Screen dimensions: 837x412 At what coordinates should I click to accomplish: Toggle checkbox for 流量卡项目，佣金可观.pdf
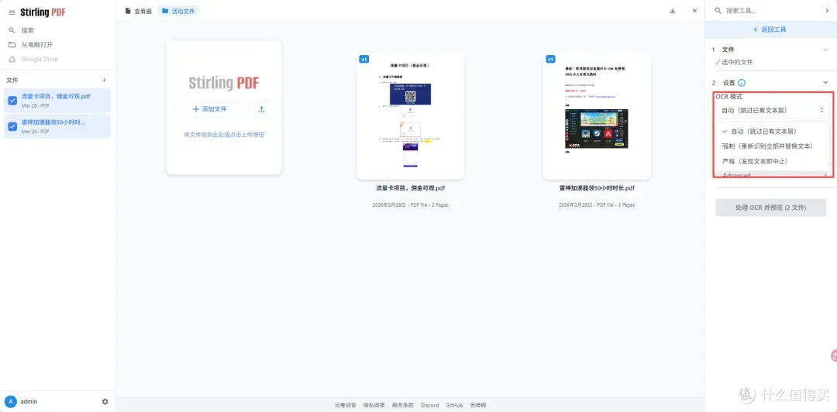coord(12,101)
